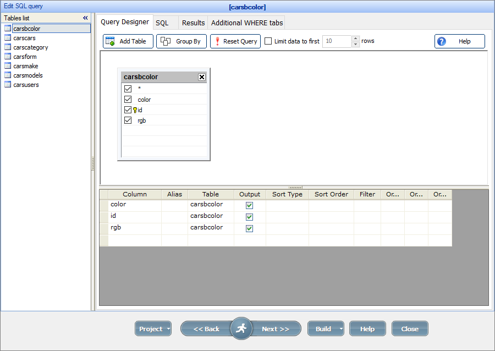
Task: Collapse the Tables list panel
Action: tap(85, 18)
